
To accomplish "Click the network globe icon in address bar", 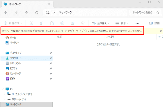I will pos(48,13).
